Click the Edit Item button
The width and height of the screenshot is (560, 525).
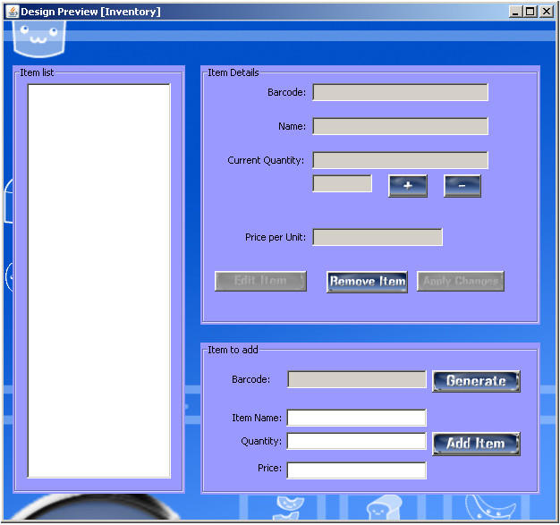(x=260, y=281)
